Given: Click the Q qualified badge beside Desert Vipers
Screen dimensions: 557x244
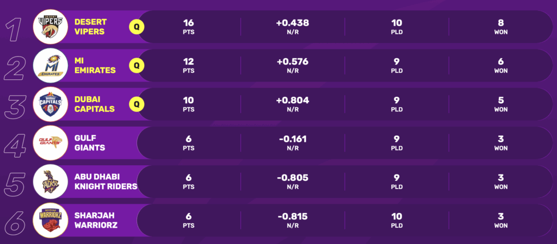Looking at the screenshot, I should [137, 27].
